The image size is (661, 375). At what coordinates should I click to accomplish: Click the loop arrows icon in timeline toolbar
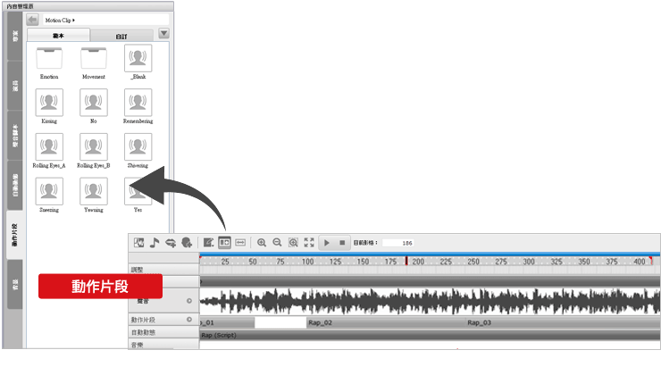170,242
